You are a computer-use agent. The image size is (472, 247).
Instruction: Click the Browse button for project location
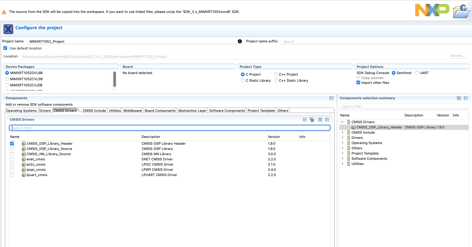458,56
